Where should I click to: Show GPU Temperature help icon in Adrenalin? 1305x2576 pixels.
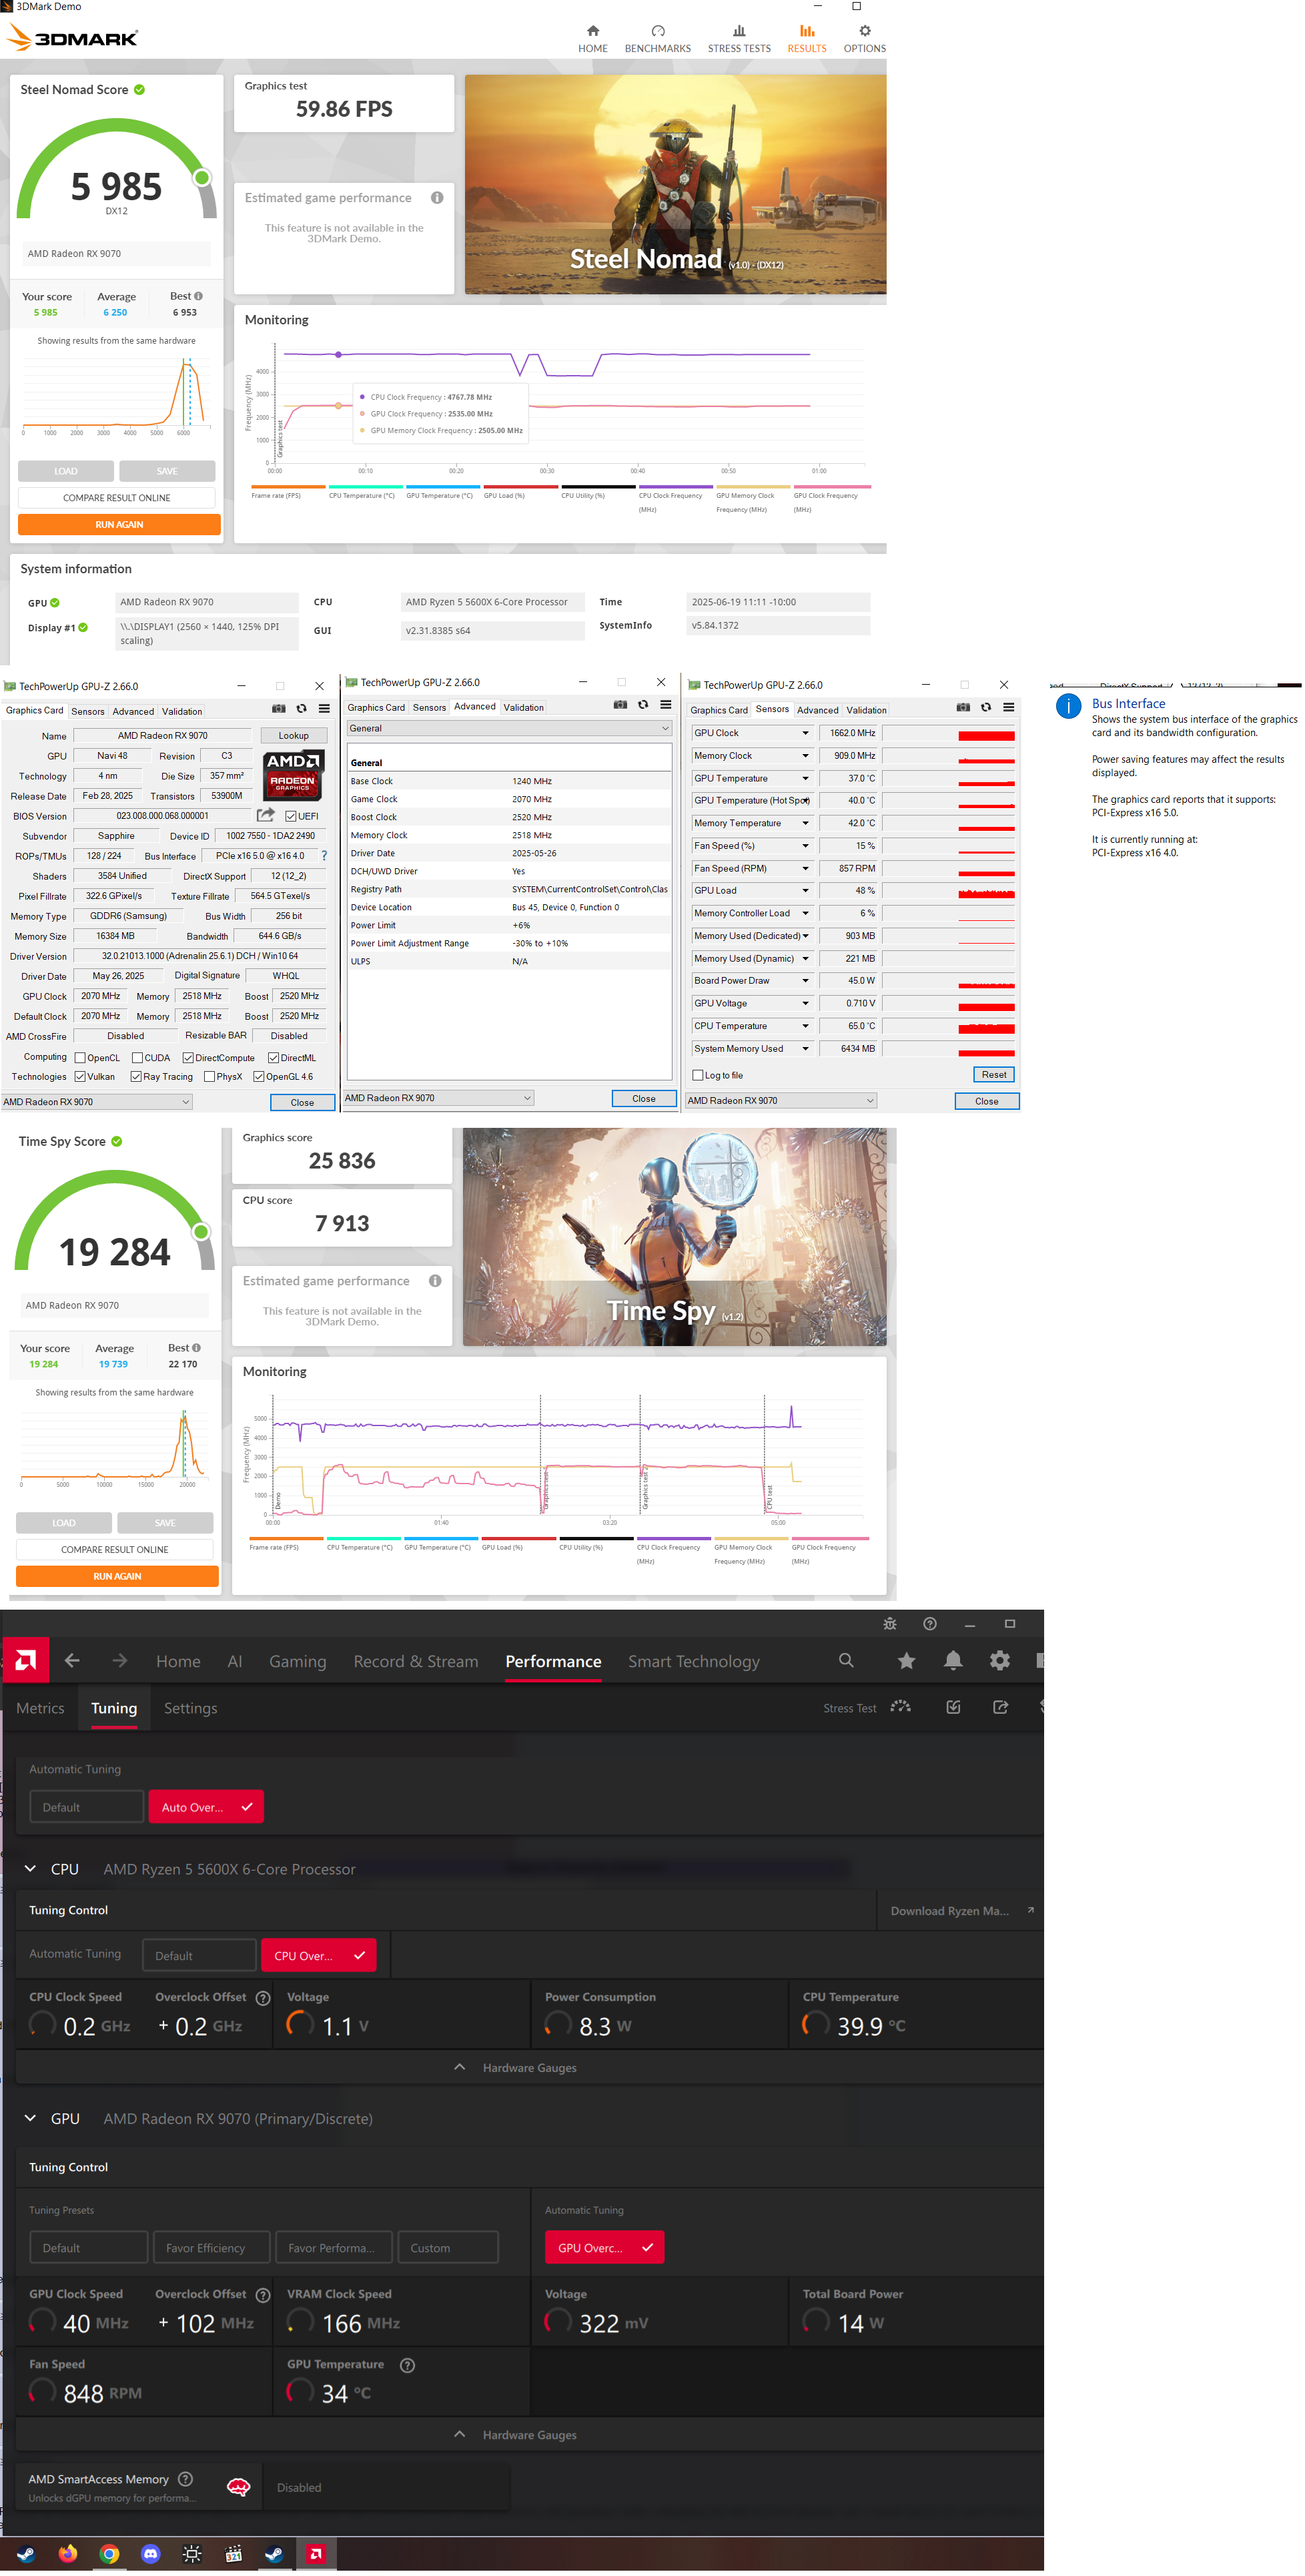click(407, 2365)
